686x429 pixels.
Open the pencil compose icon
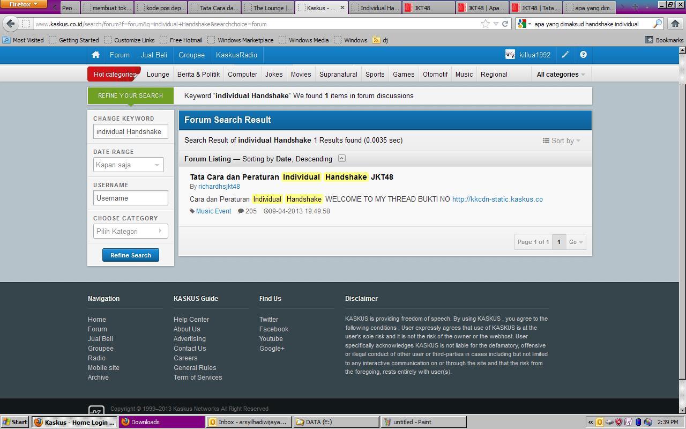click(x=565, y=55)
